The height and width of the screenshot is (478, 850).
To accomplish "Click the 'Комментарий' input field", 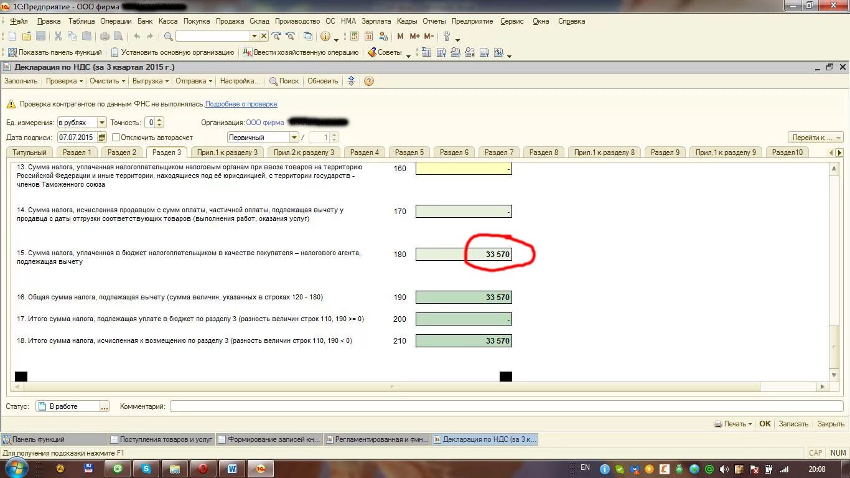I will pos(507,406).
